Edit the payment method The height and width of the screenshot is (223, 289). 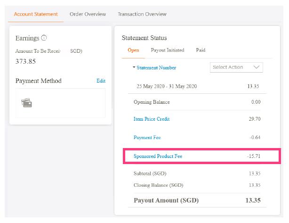point(101,81)
